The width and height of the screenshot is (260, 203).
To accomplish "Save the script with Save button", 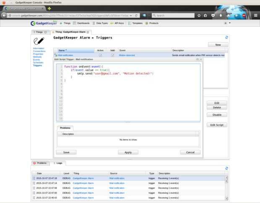I will pos(66,152).
